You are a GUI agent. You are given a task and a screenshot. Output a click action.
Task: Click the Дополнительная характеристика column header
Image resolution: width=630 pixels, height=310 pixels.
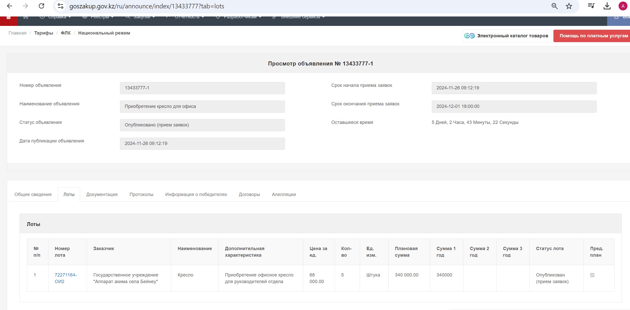261,252
